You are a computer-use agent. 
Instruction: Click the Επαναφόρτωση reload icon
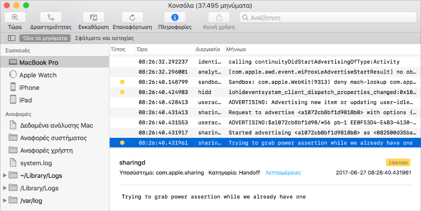pyautogui.click(x=132, y=18)
